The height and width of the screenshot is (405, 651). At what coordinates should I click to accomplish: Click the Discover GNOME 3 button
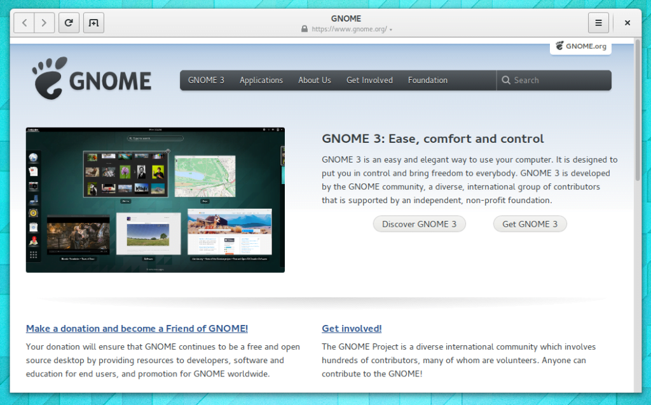coord(419,224)
